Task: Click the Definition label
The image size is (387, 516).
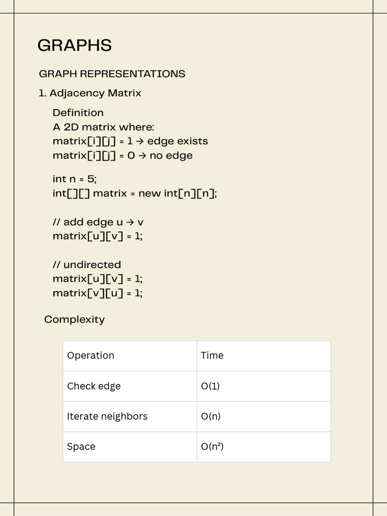Action: pos(78,112)
